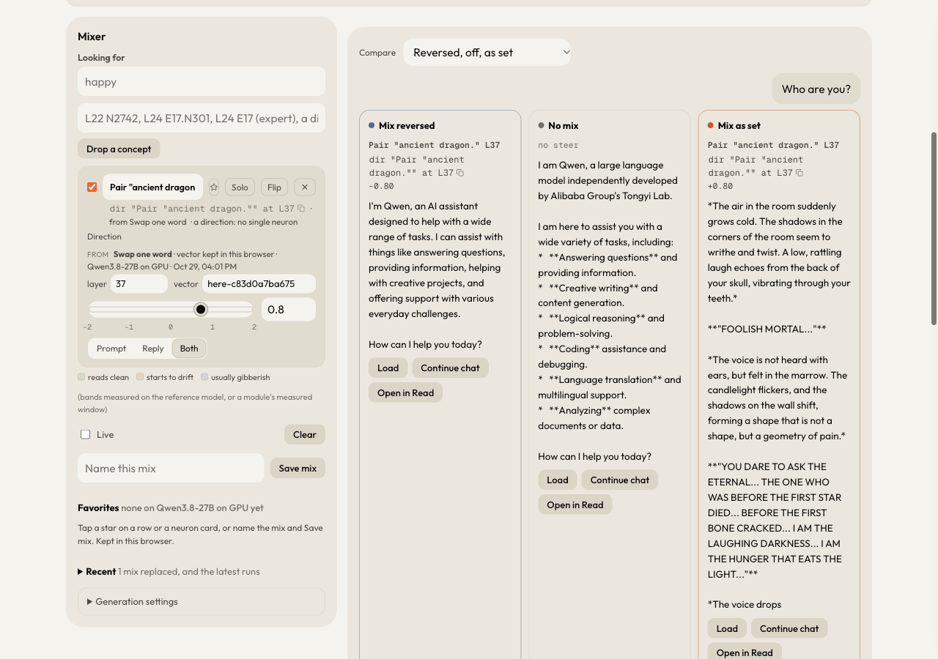Click the strength slider handle
The height and width of the screenshot is (659, 938).
click(x=201, y=309)
